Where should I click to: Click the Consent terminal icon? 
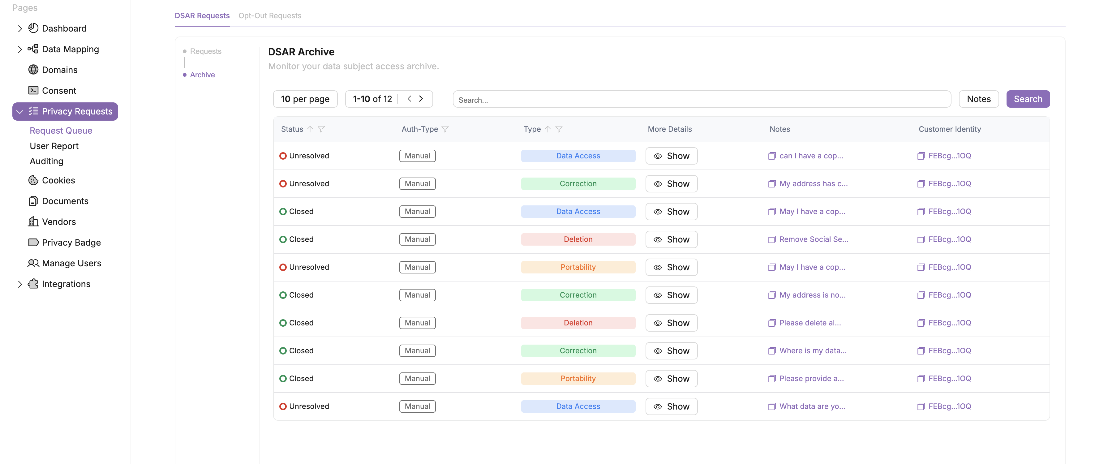(33, 90)
